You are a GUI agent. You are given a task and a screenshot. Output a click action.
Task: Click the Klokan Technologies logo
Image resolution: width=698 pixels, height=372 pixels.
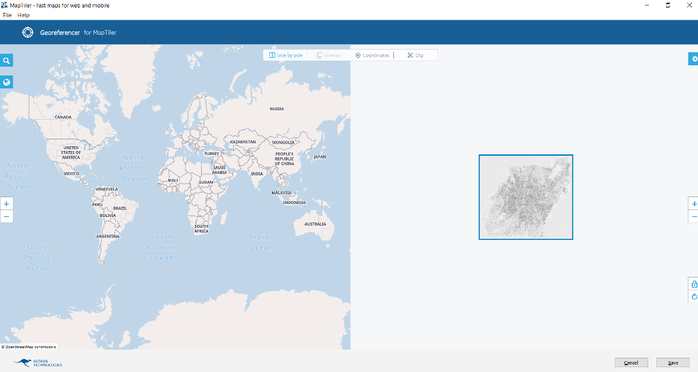pyautogui.click(x=37, y=362)
